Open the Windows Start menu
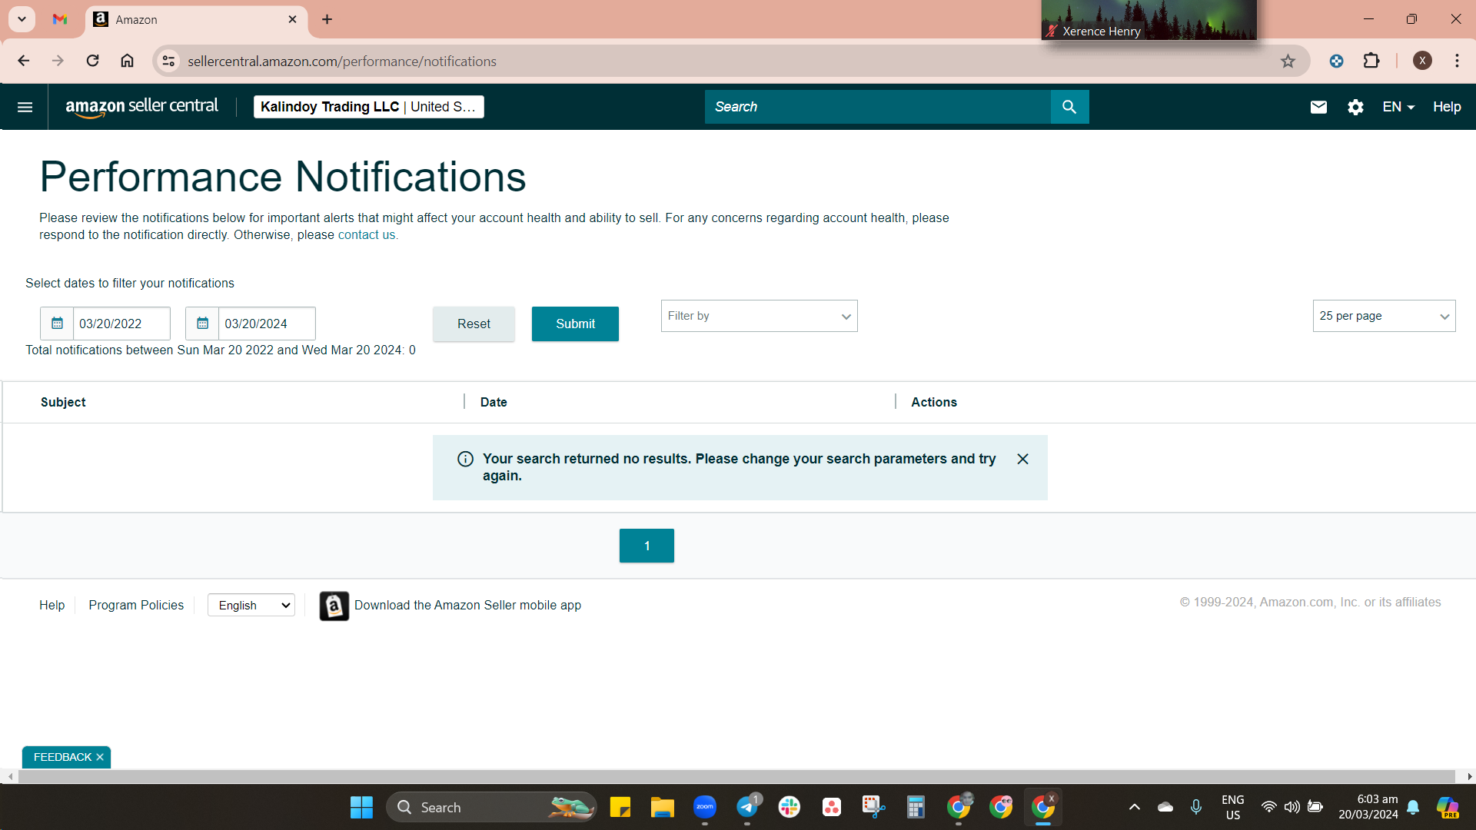Screen dimensions: 1476x830 tap(361, 807)
